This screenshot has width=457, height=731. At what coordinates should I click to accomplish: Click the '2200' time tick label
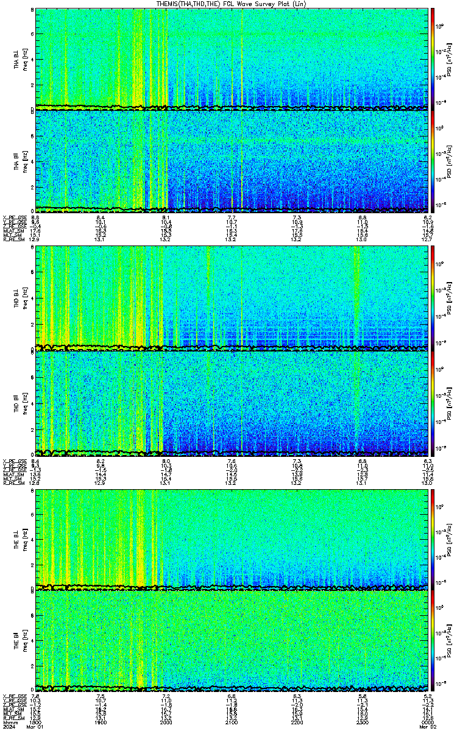point(297,721)
